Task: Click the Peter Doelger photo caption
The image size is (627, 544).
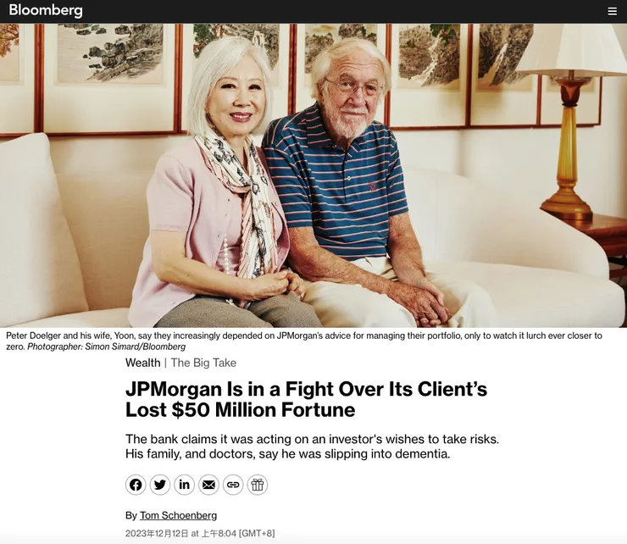Action: pyautogui.click(x=304, y=341)
